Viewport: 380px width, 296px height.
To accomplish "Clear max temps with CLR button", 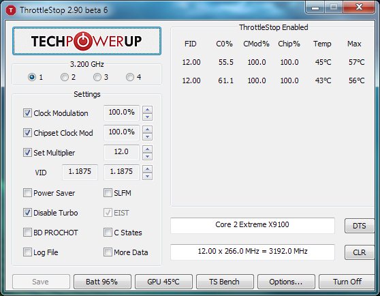I will point(360,252).
